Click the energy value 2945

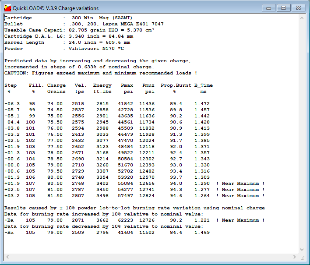102,122
